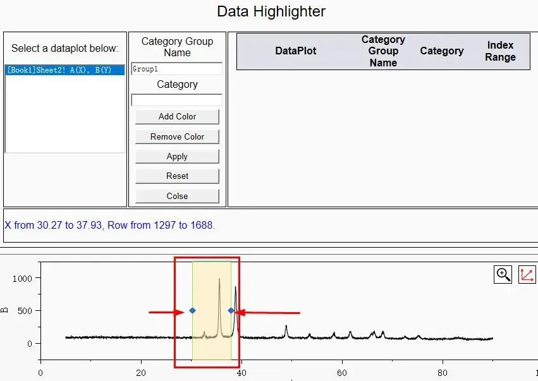Screen dimensions: 538x381
Task: Click the Data Highlighter title
Action: 271,11
